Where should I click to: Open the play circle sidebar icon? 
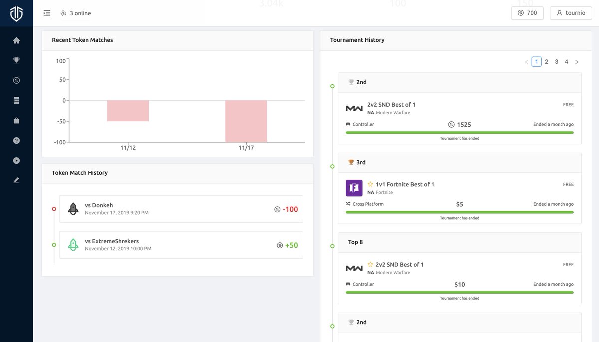pos(16,160)
